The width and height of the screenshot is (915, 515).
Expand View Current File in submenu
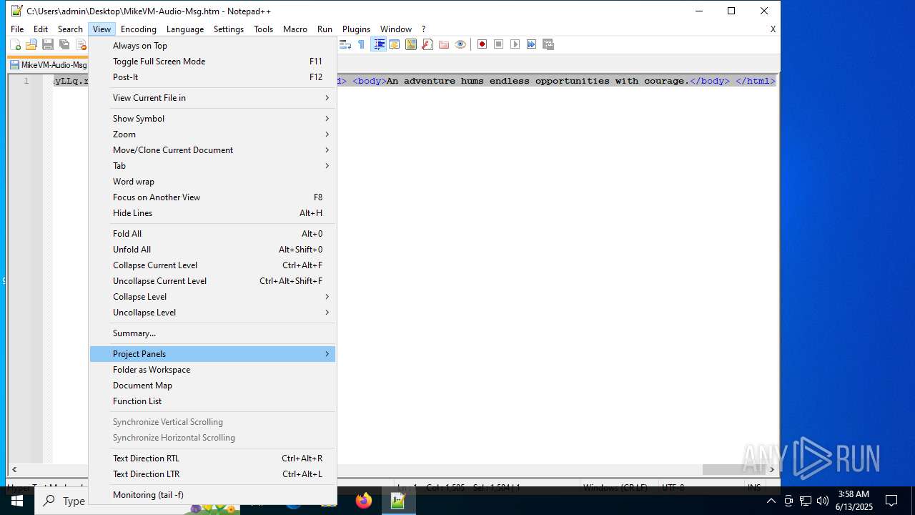(212, 98)
